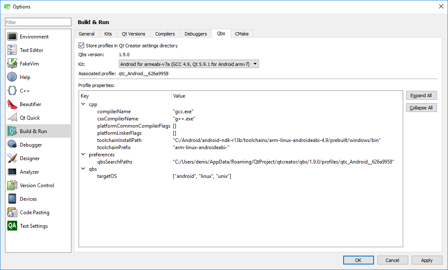Collapse the qbs tree node
This screenshot has height=270, width=448.
point(83,169)
